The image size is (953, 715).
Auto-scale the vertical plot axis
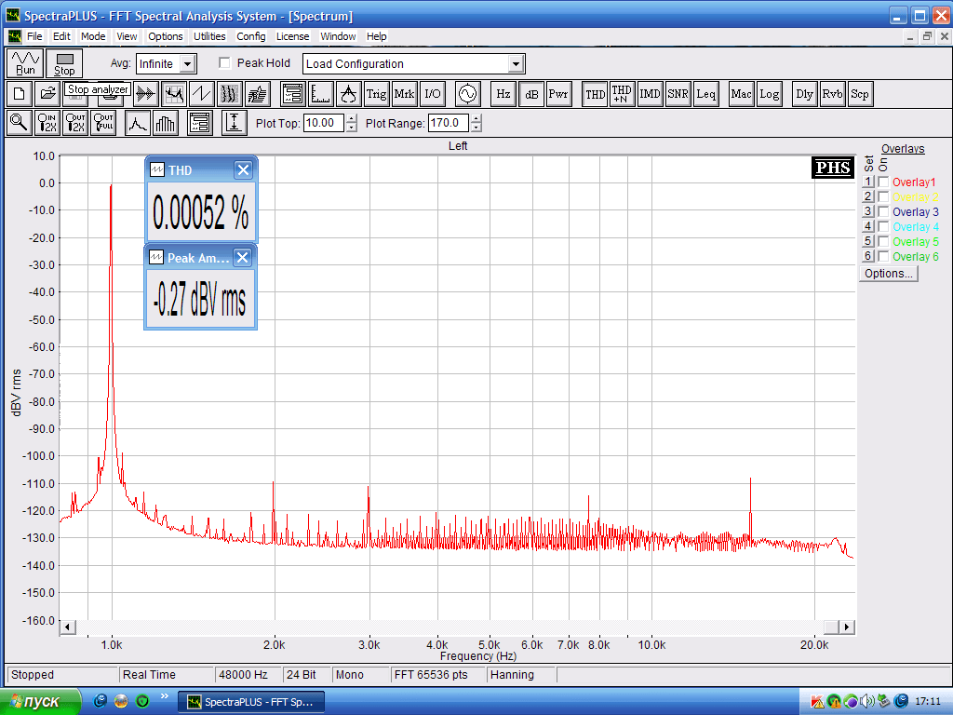pyautogui.click(x=234, y=123)
